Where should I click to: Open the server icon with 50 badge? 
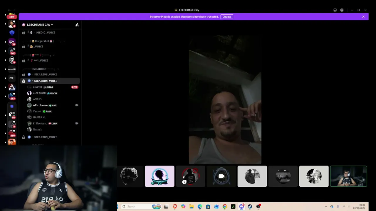pyautogui.click(x=12, y=115)
